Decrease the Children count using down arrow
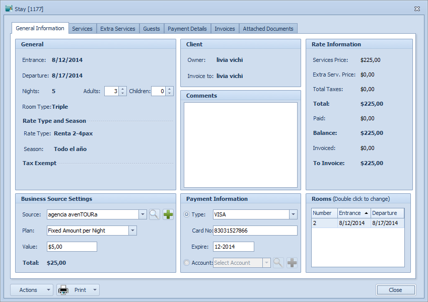Viewport: 428px width, 302px height. click(170, 94)
